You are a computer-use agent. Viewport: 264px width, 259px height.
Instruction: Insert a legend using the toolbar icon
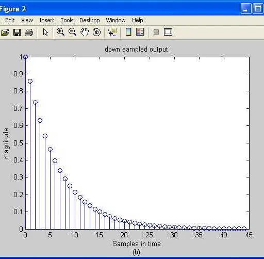(140, 32)
